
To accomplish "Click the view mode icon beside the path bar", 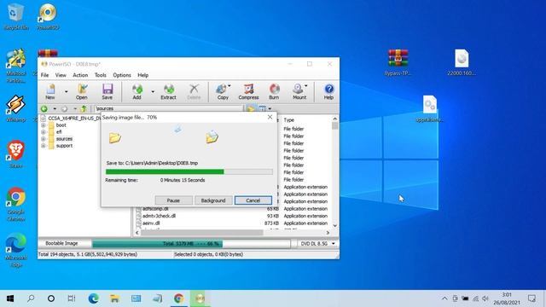I will tap(263, 108).
